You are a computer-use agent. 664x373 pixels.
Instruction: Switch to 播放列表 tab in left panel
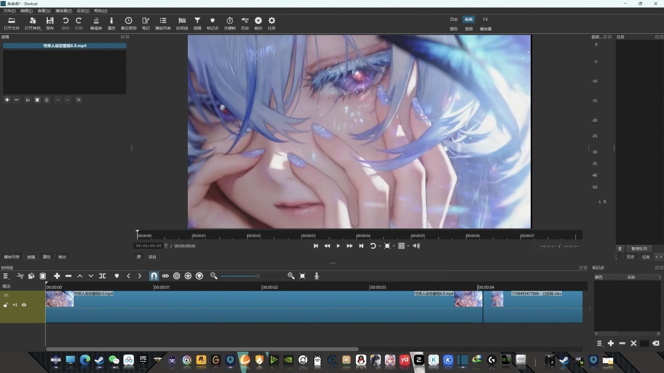click(x=12, y=257)
